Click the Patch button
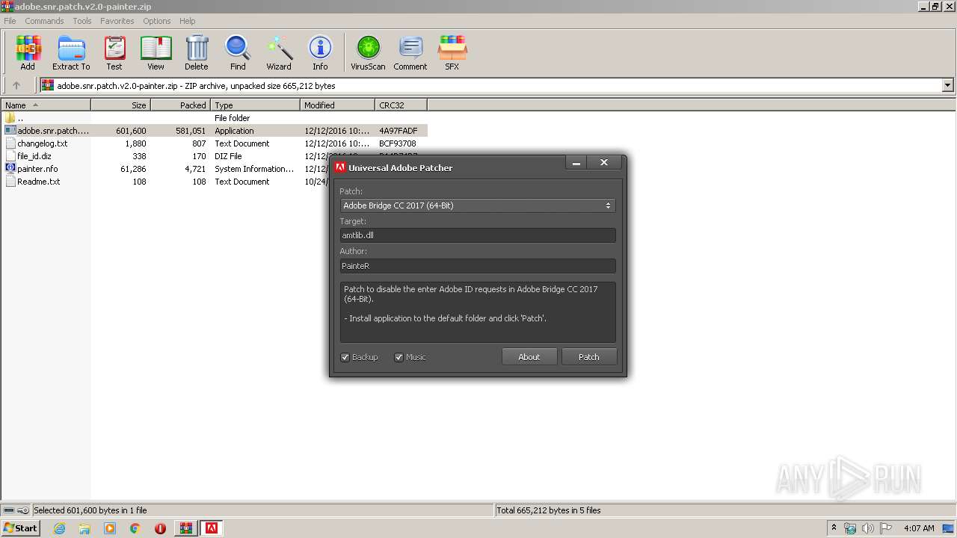957x538 pixels. [589, 357]
